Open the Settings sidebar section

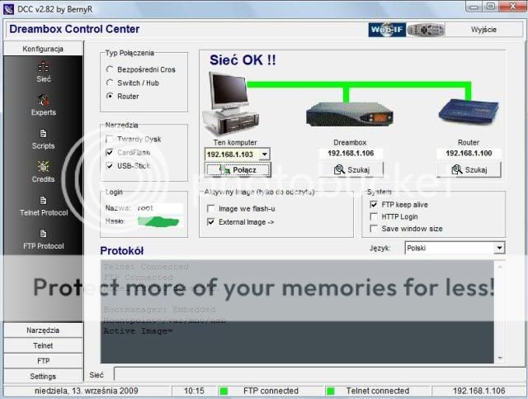tap(43, 376)
